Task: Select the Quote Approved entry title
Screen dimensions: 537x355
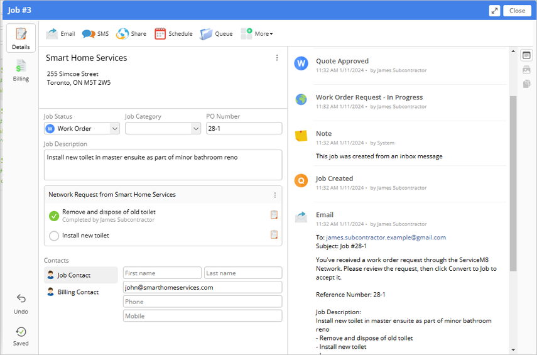Action: point(342,61)
